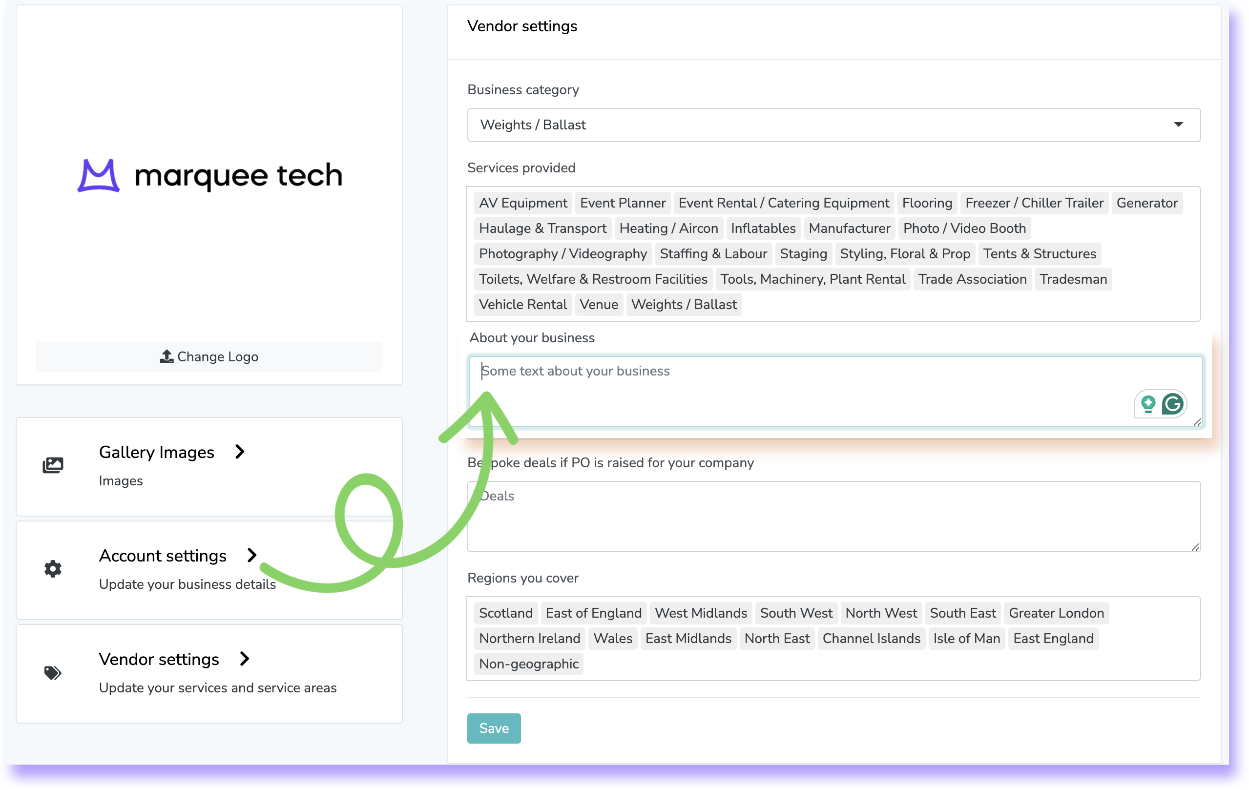Choose Tradesman service tag

[x=1073, y=279]
